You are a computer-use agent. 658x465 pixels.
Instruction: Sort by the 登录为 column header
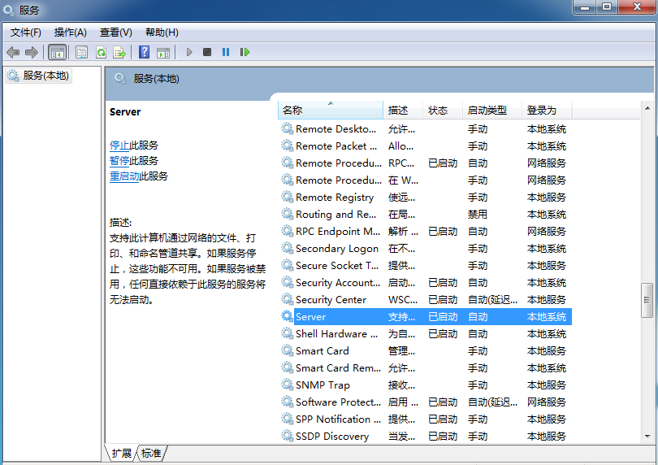(x=547, y=110)
